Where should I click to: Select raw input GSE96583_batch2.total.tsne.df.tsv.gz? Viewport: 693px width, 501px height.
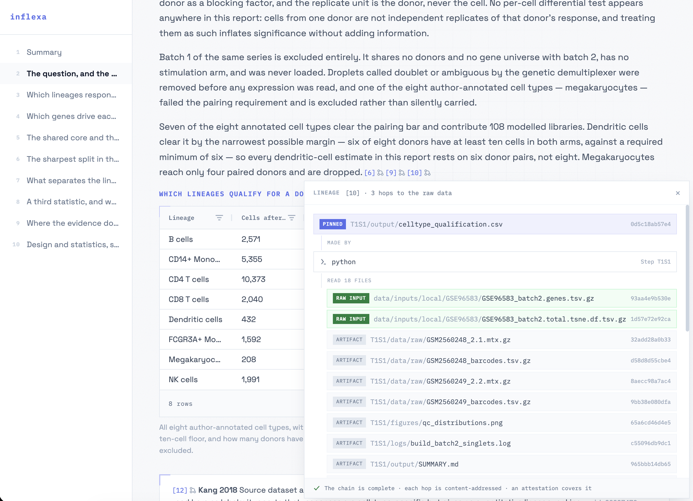click(502, 319)
